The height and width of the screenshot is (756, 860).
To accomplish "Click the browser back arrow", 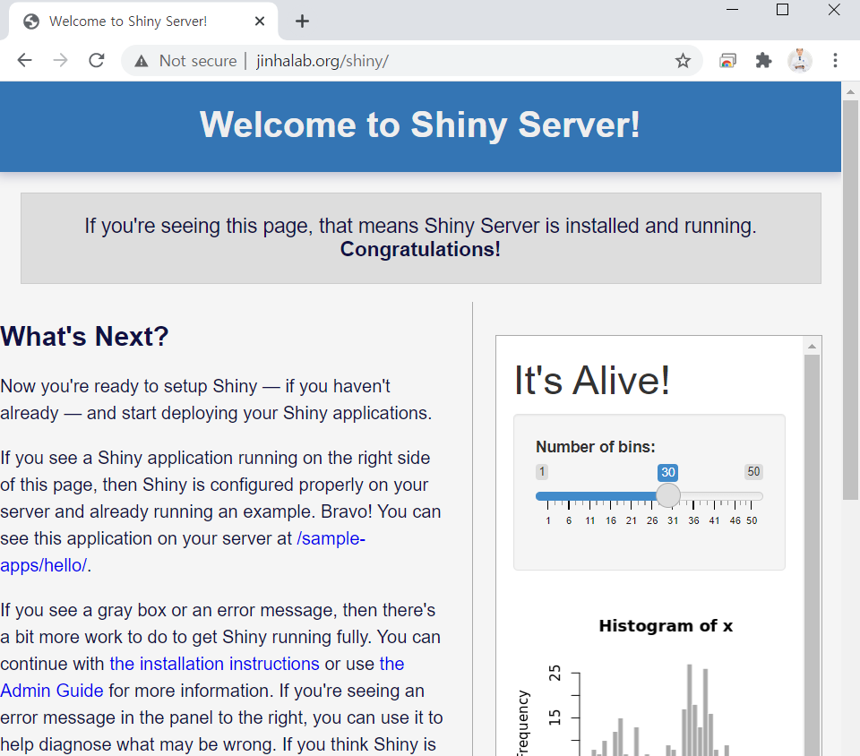I will coord(24,60).
